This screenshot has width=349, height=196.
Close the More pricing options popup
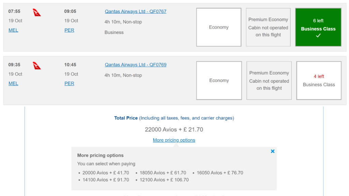[x=272, y=151]
